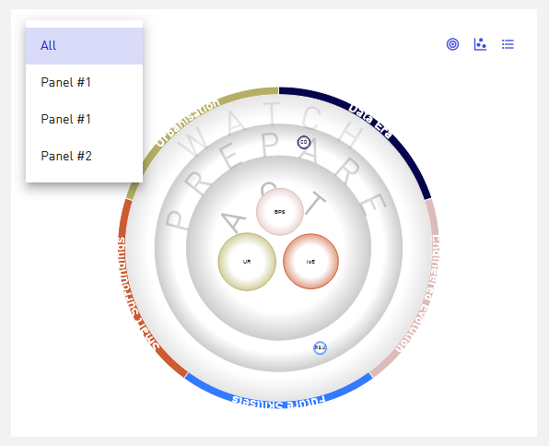
Task: Click the BPS bubble
Action: [280, 212]
